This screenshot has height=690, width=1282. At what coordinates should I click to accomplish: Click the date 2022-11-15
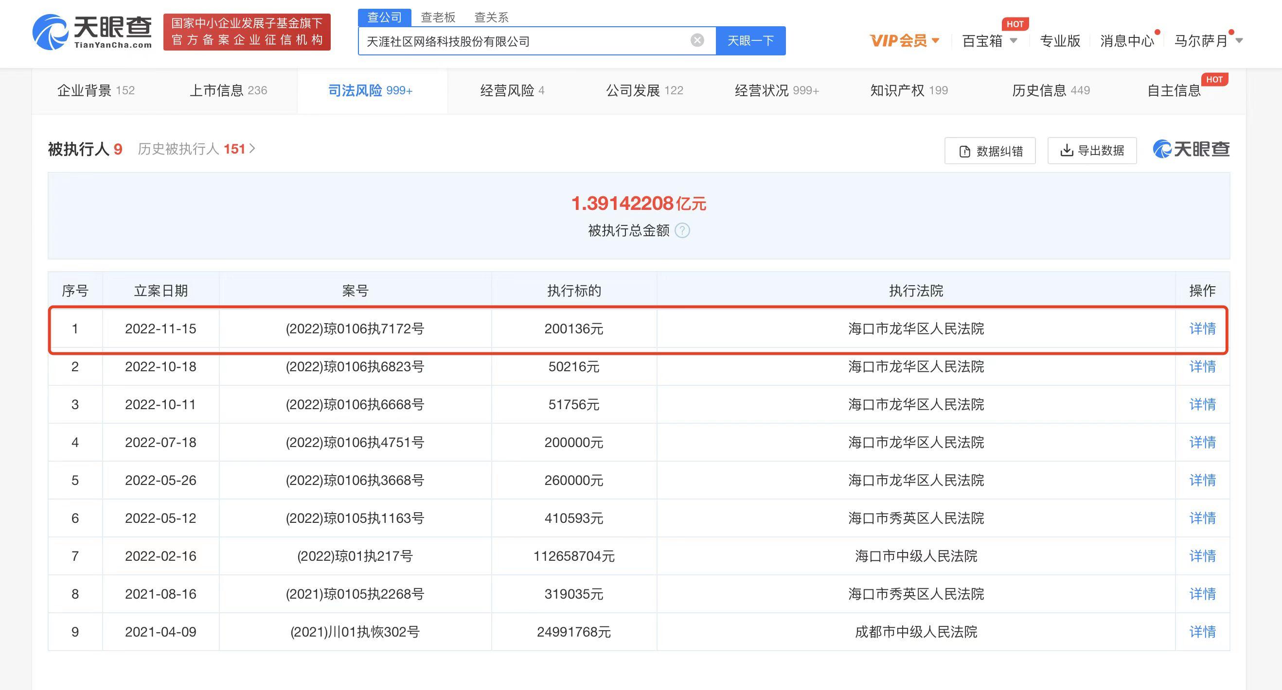[160, 328]
